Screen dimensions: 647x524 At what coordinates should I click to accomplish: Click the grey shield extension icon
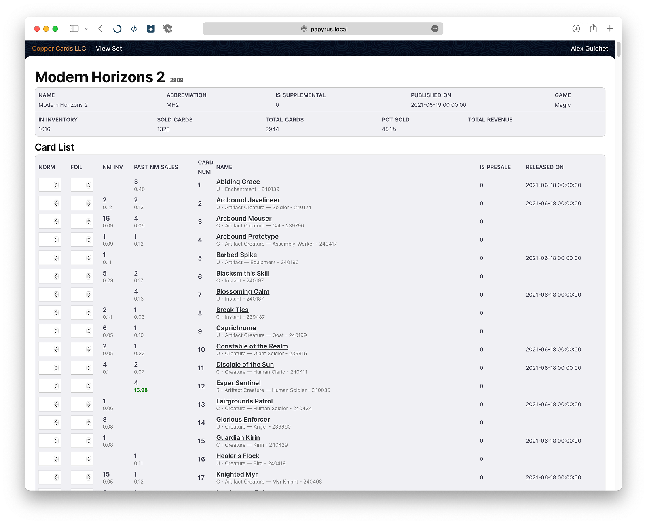[167, 29]
